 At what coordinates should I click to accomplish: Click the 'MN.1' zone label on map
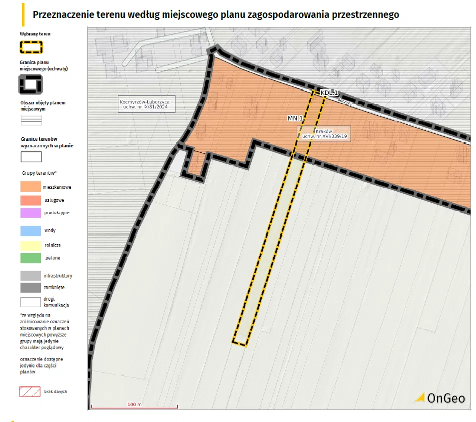pyautogui.click(x=295, y=118)
